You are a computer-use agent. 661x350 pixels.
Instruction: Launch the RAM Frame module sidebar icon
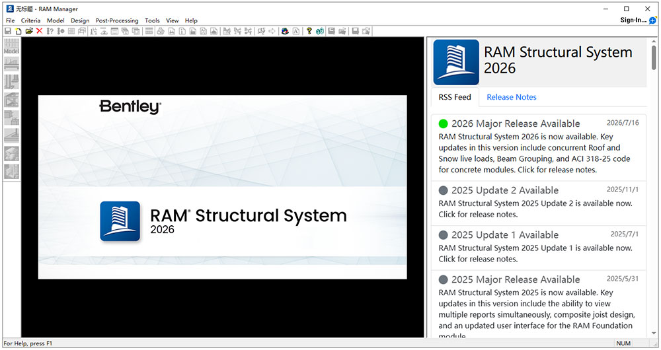click(11, 100)
